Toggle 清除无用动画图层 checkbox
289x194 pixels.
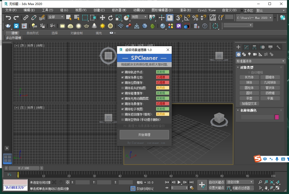tap(123, 99)
